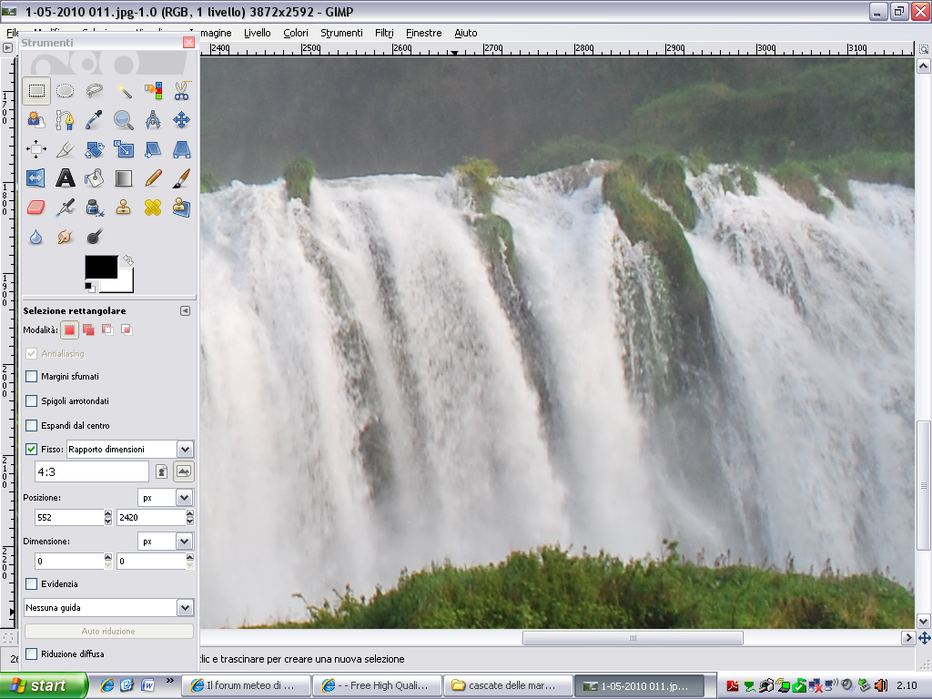Choose the Heal tool bandage icon
The width and height of the screenshot is (932, 699).
153,208
